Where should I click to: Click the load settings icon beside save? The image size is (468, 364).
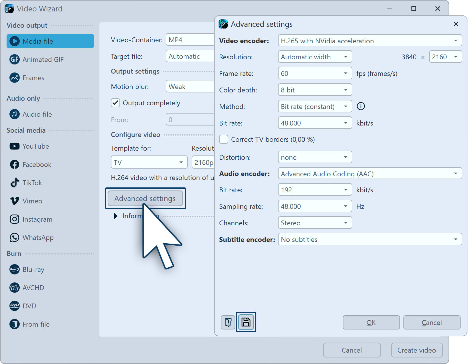228,322
